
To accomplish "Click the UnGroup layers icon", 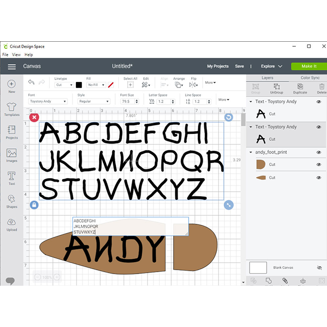I will [x=277, y=87].
